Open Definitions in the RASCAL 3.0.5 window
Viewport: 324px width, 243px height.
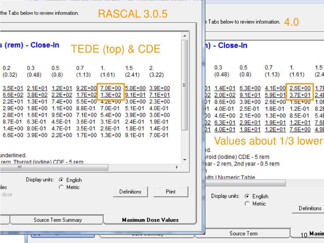(130, 192)
